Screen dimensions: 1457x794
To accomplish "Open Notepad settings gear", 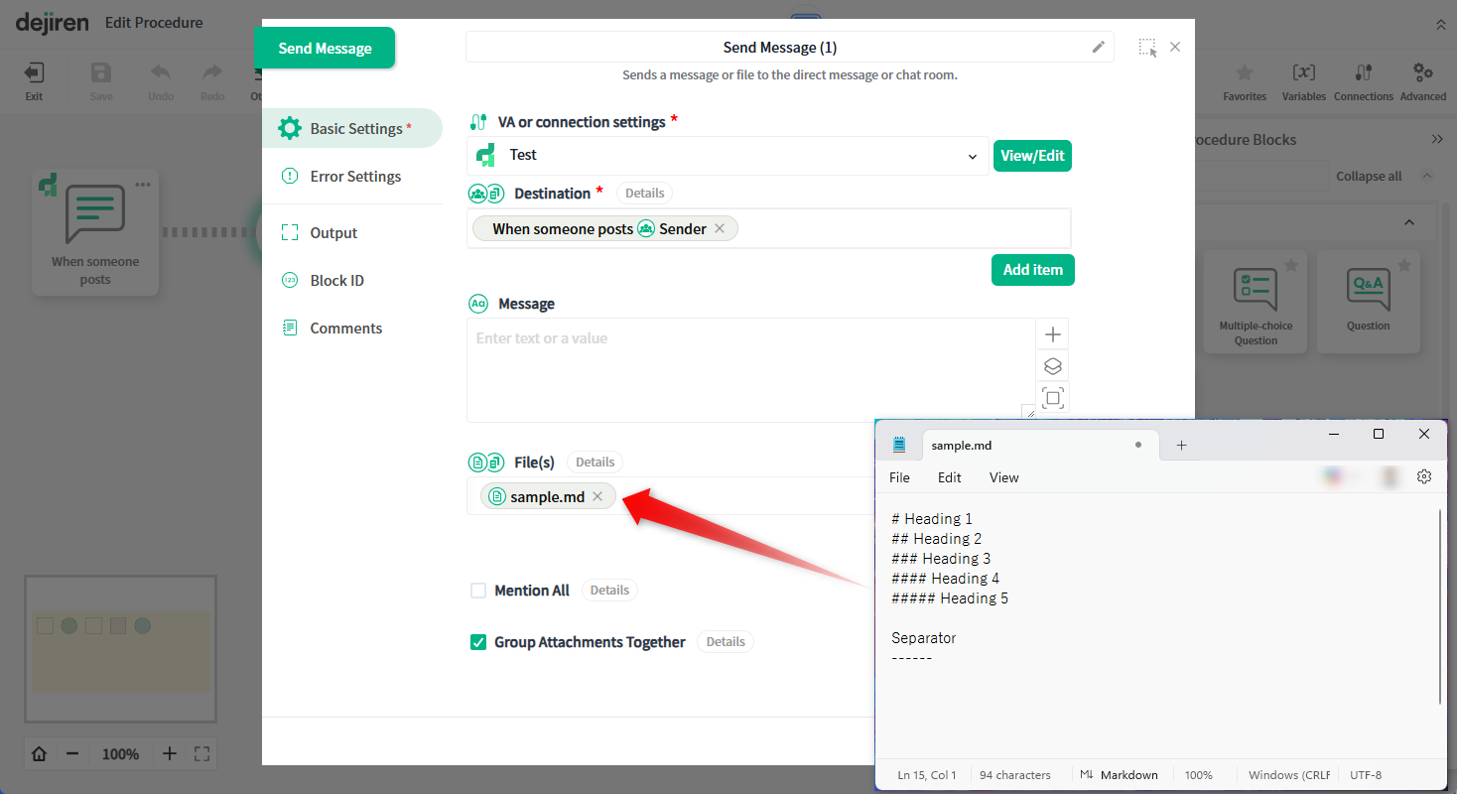I will pyautogui.click(x=1424, y=476).
